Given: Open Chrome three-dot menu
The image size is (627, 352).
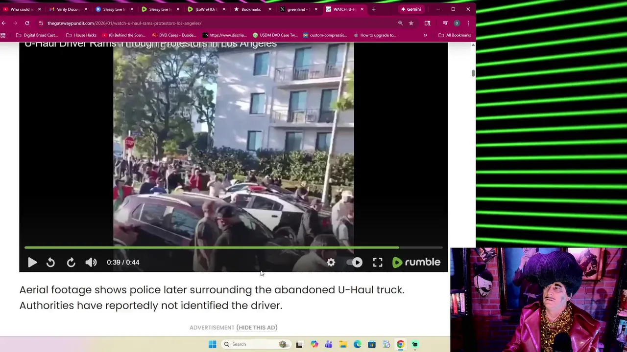Looking at the screenshot, I should tap(468, 23).
